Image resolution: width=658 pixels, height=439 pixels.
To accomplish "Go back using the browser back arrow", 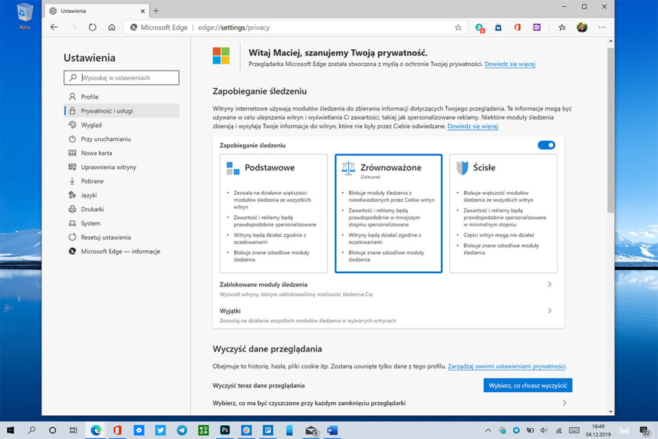I will 54,27.
